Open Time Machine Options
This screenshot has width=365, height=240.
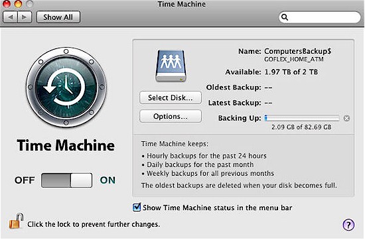click(x=171, y=116)
